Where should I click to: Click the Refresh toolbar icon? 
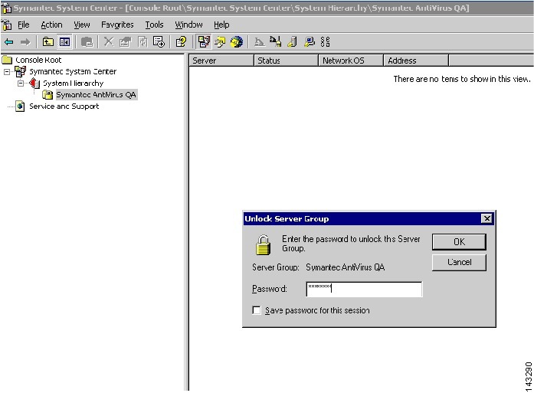coord(143,42)
